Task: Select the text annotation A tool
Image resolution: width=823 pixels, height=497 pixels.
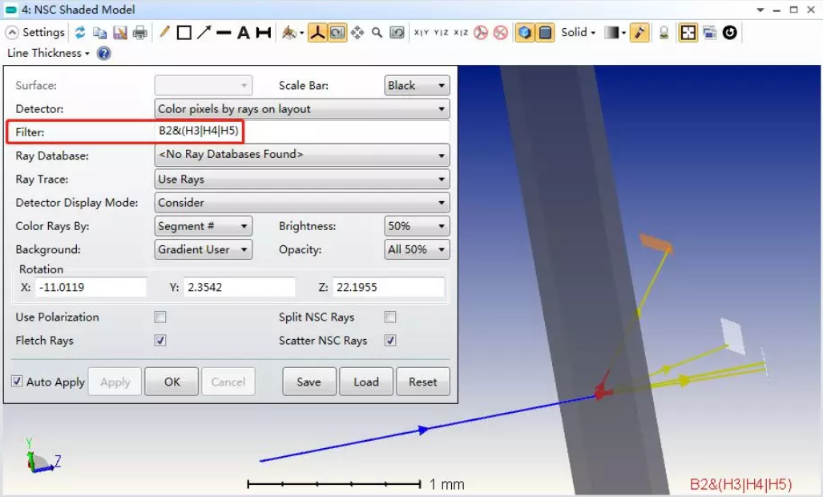Action: [x=243, y=33]
